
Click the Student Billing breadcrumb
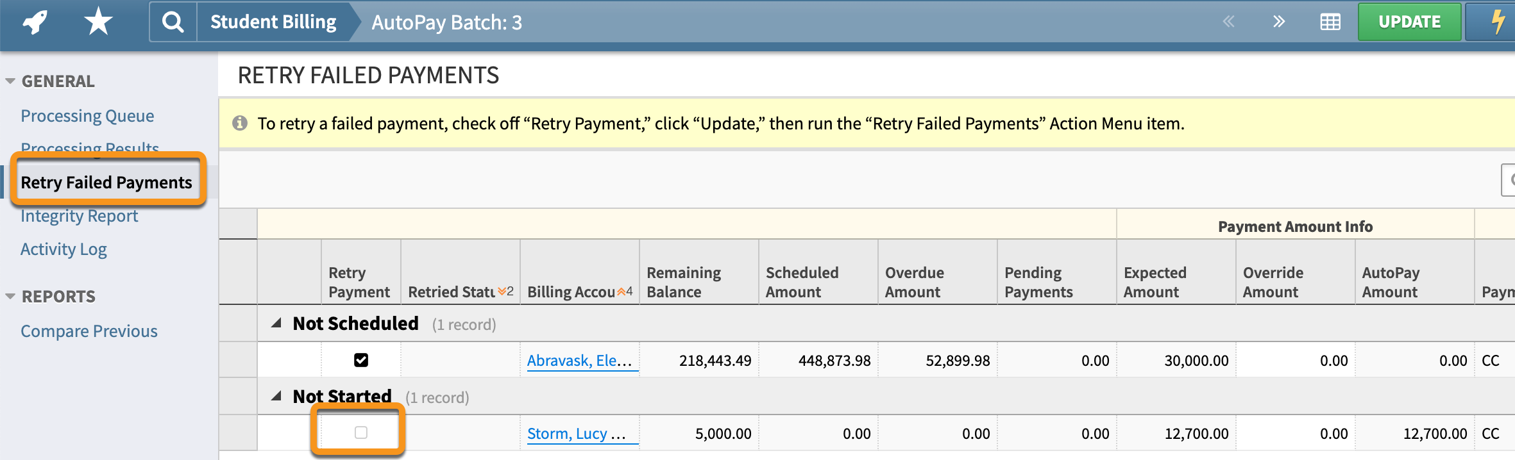click(x=273, y=21)
